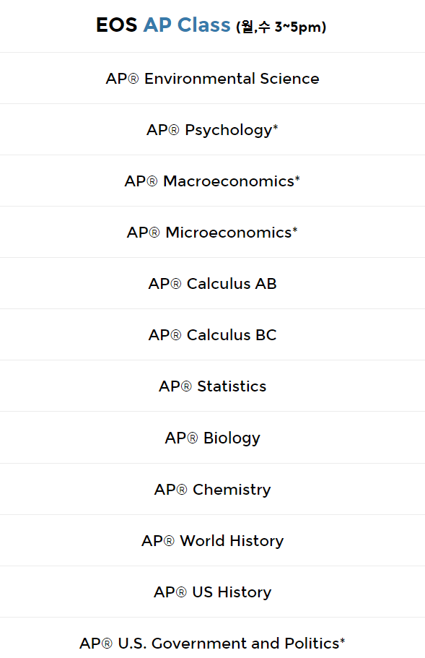Screen dimensions: 425x658
Task: Choose the AP Chemistry course row
Action: pos(212,489)
